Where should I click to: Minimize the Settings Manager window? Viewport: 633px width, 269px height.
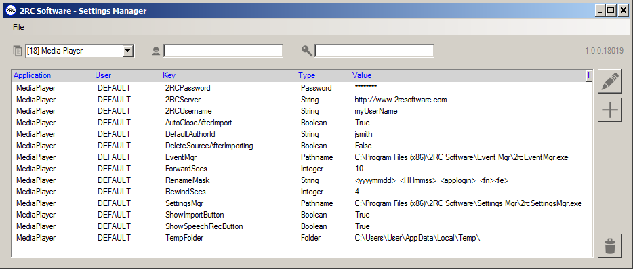pyautogui.click(x=600, y=11)
